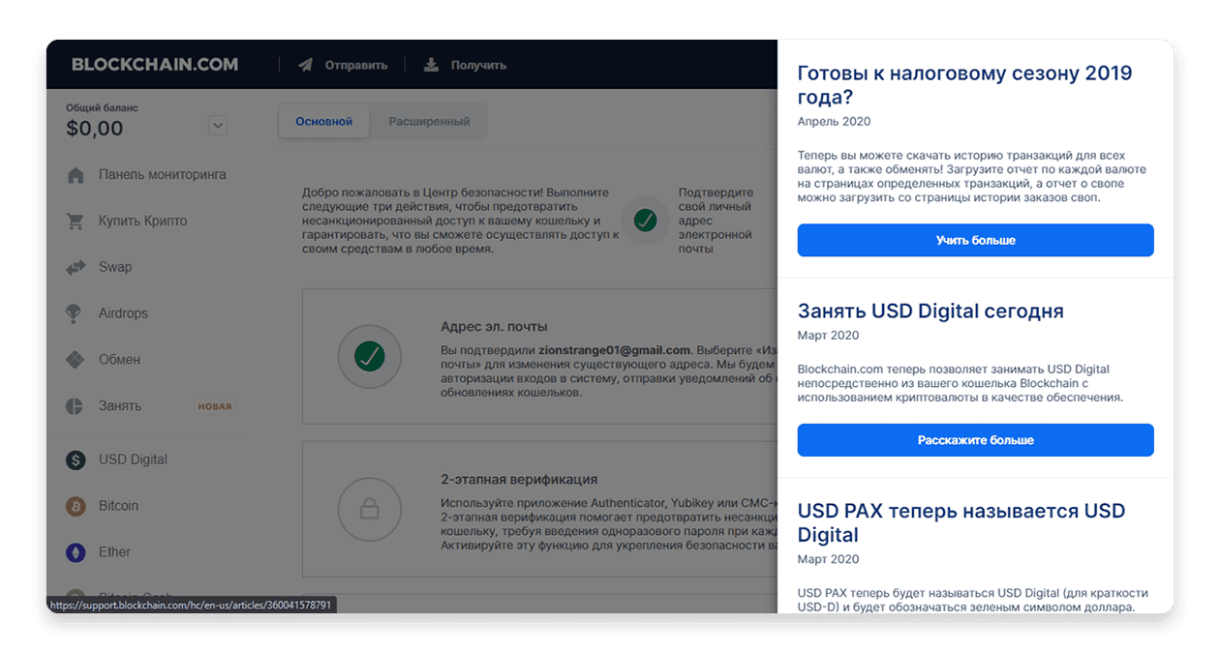Click the arrows icon beside Swap
1220x653 pixels.
pyautogui.click(x=76, y=267)
